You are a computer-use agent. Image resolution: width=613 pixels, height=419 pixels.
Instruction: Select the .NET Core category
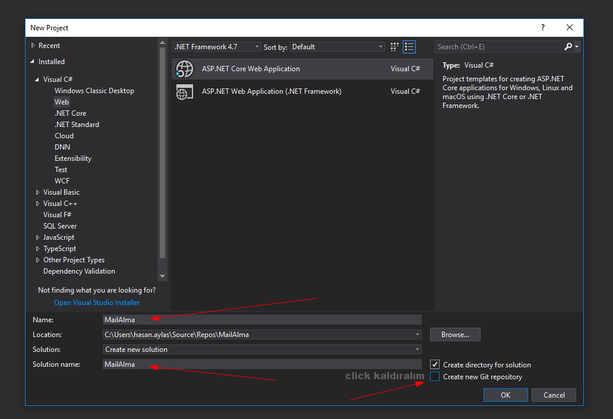pos(70,113)
